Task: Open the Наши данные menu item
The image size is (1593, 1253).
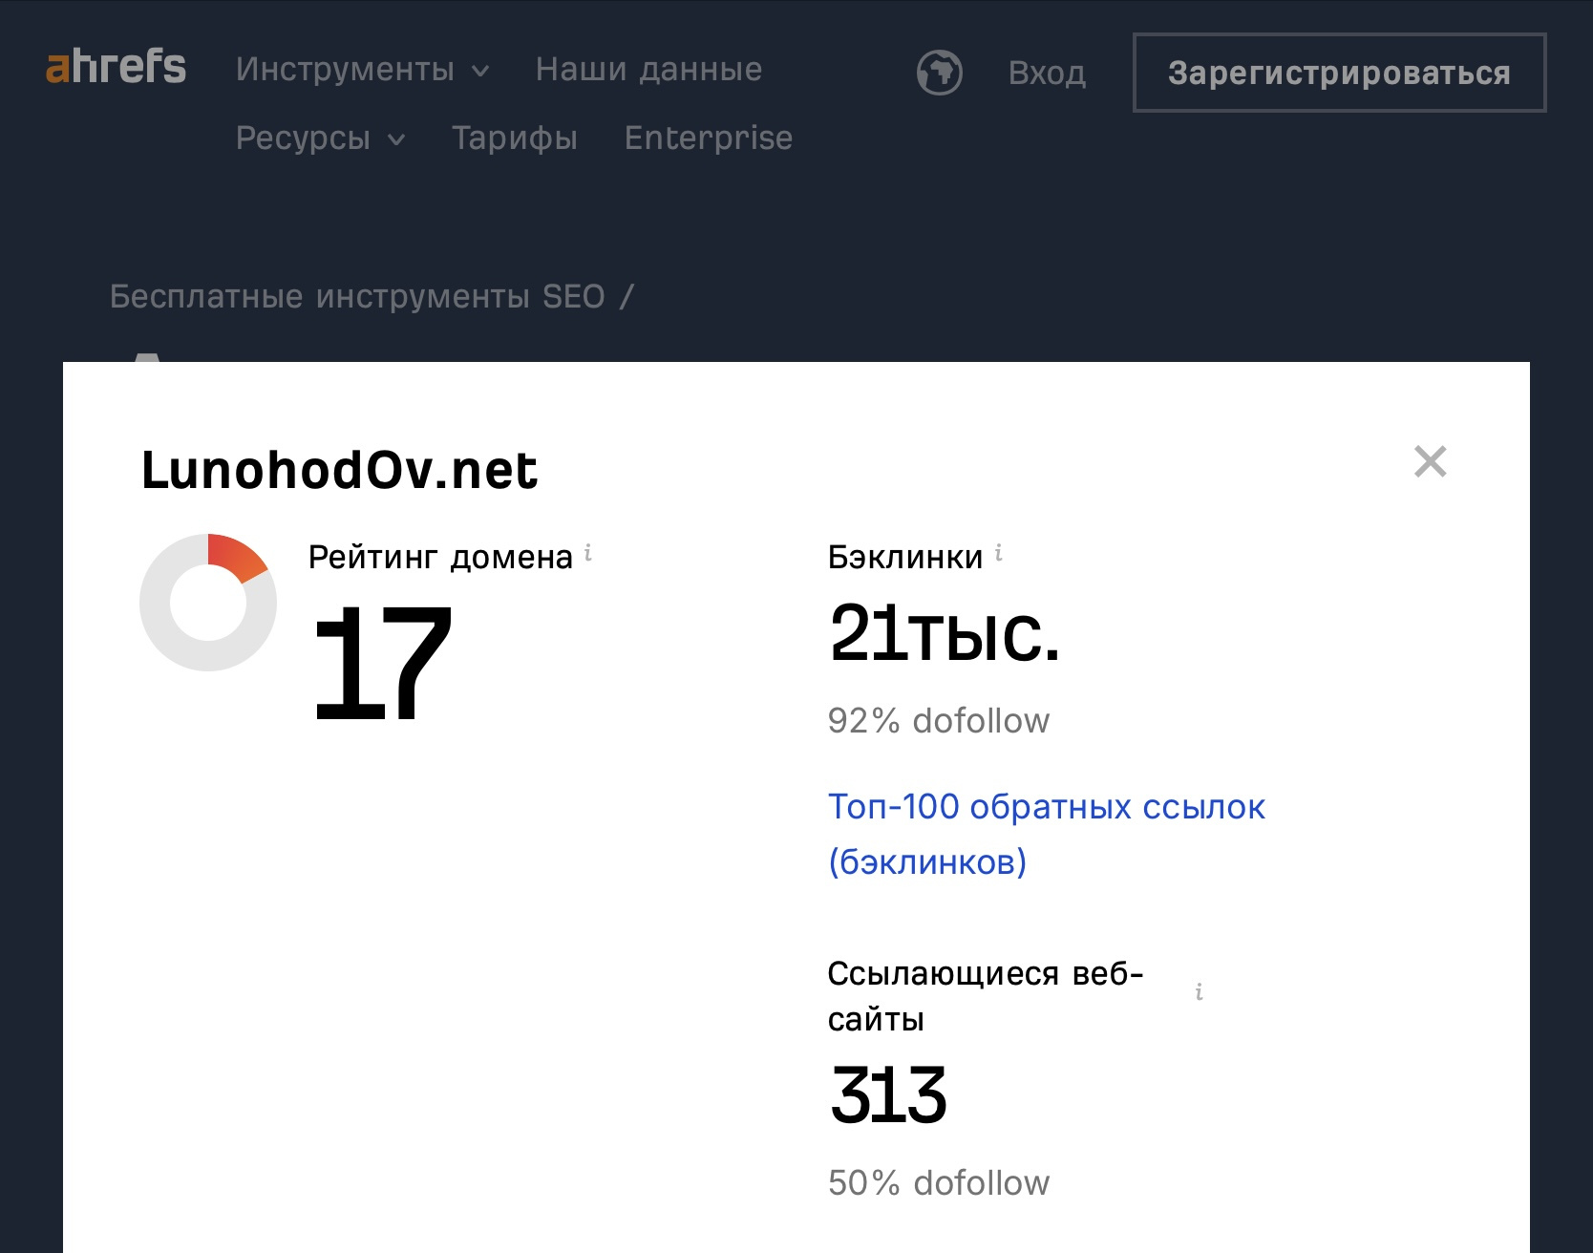Action: [x=648, y=70]
